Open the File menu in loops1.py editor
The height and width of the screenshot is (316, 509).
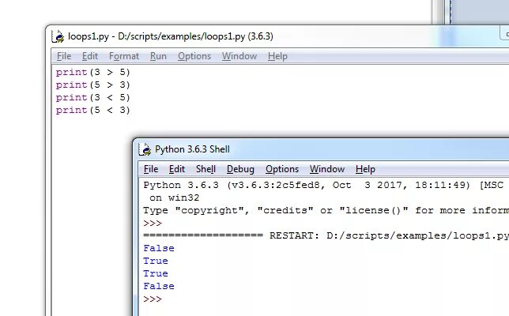(64, 56)
